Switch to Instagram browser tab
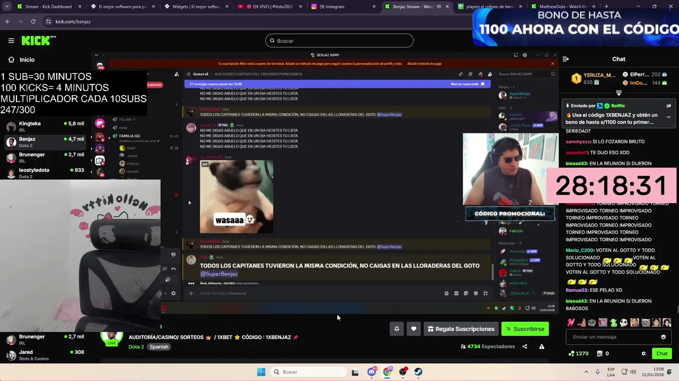Viewport: 679px width, 381px height. tap(342, 6)
